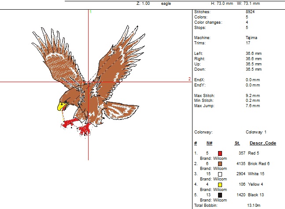Click the Machine value Tajima
The width and height of the screenshot is (285, 209).
pyautogui.click(x=251, y=38)
